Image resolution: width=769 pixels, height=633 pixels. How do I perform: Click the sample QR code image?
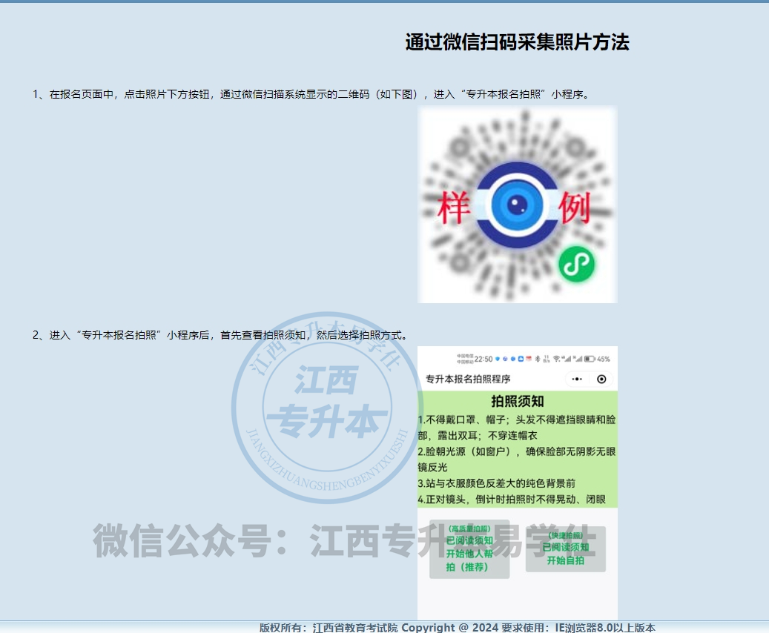[518, 205]
